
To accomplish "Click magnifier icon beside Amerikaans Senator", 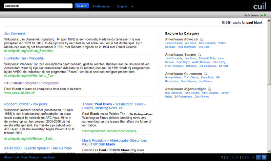I will (200, 54).
